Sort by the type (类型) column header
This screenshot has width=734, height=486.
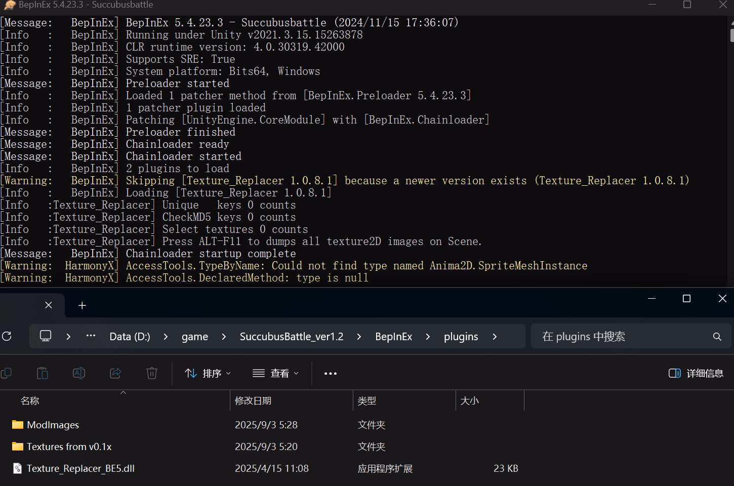point(404,401)
